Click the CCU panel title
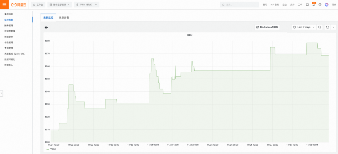338x154 pixels. tap(190, 35)
